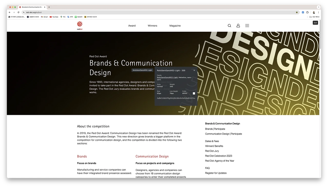Open the YouTube bookmark
Screen dimensions: 328x187
(x=54, y=17)
